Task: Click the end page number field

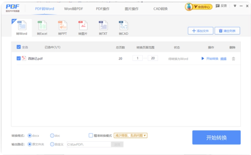Action: pos(153,58)
